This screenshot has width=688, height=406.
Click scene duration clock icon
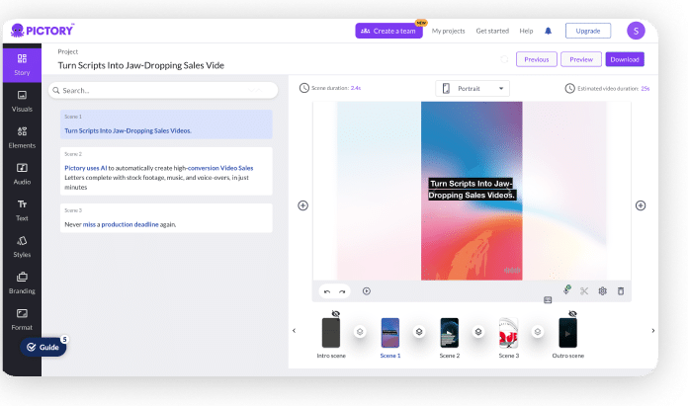(304, 88)
